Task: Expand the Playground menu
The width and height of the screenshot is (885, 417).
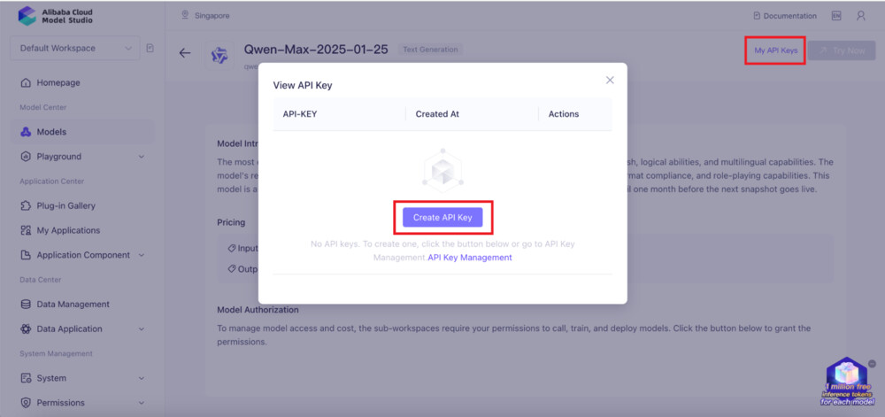Action: point(141,157)
